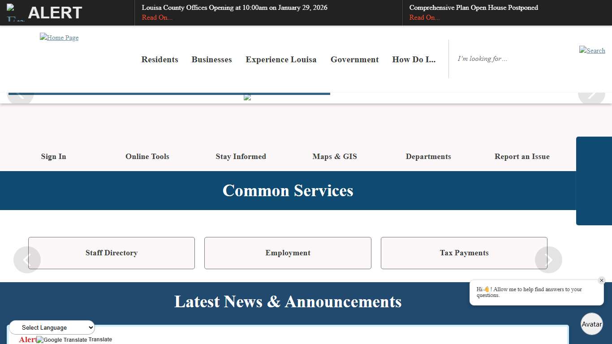The height and width of the screenshot is (344, 612).
Task: Click the search magnifier icon
Action: coord(592,51)
